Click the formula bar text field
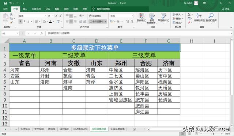Screen dimensions: 234x136 tap(138, 33)
